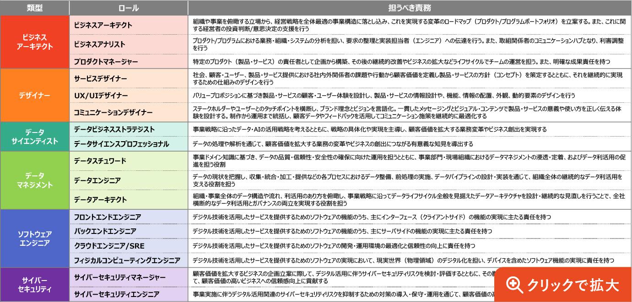Select the フィジカルコンピューティングエンジニア role cell
Screen dimensions: 632x302
point(128,260)
